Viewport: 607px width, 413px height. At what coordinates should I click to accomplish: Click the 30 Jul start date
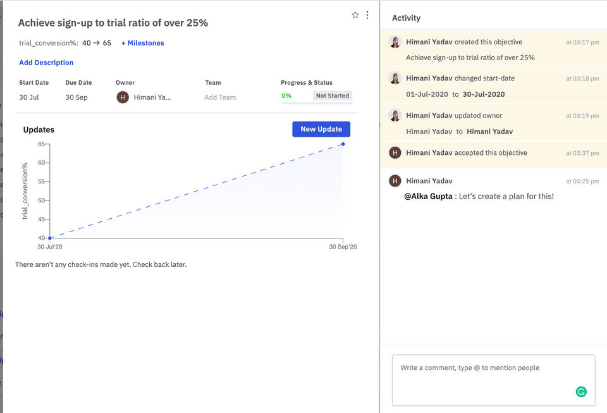click(x=29, y=97)
